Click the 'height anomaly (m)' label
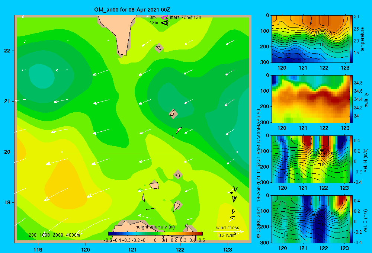 [x=155, y=227]
